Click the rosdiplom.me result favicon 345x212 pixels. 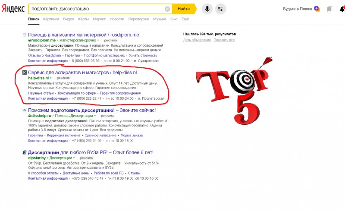click(x=25, y=35)
